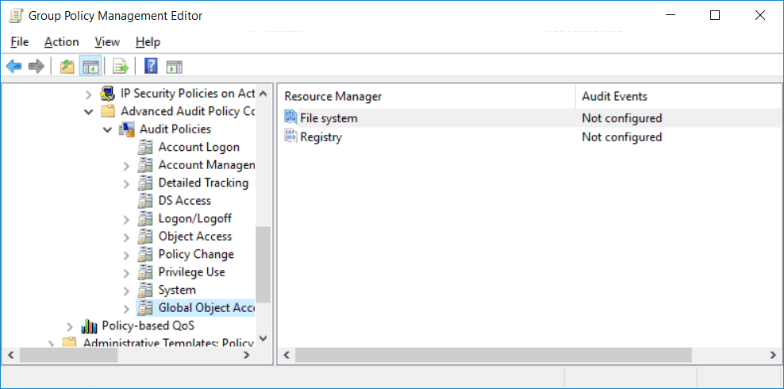Collapse the Audit Policies tree node

tap(107, 129)
